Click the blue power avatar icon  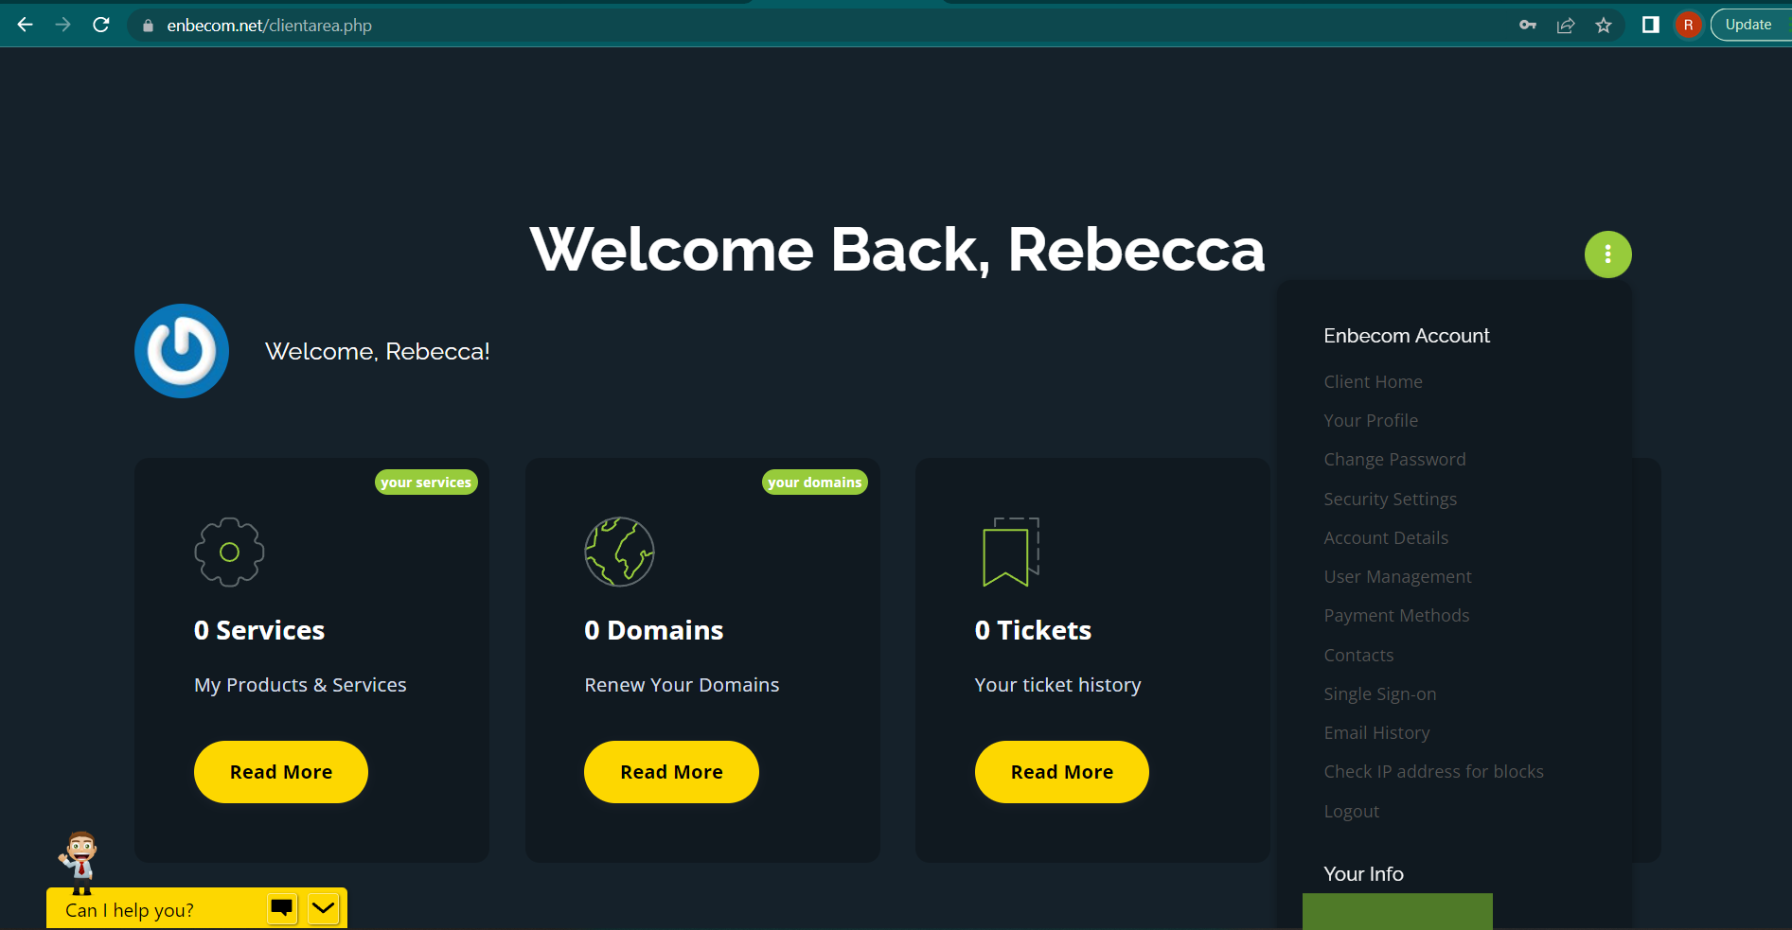[x=182, y=351]
